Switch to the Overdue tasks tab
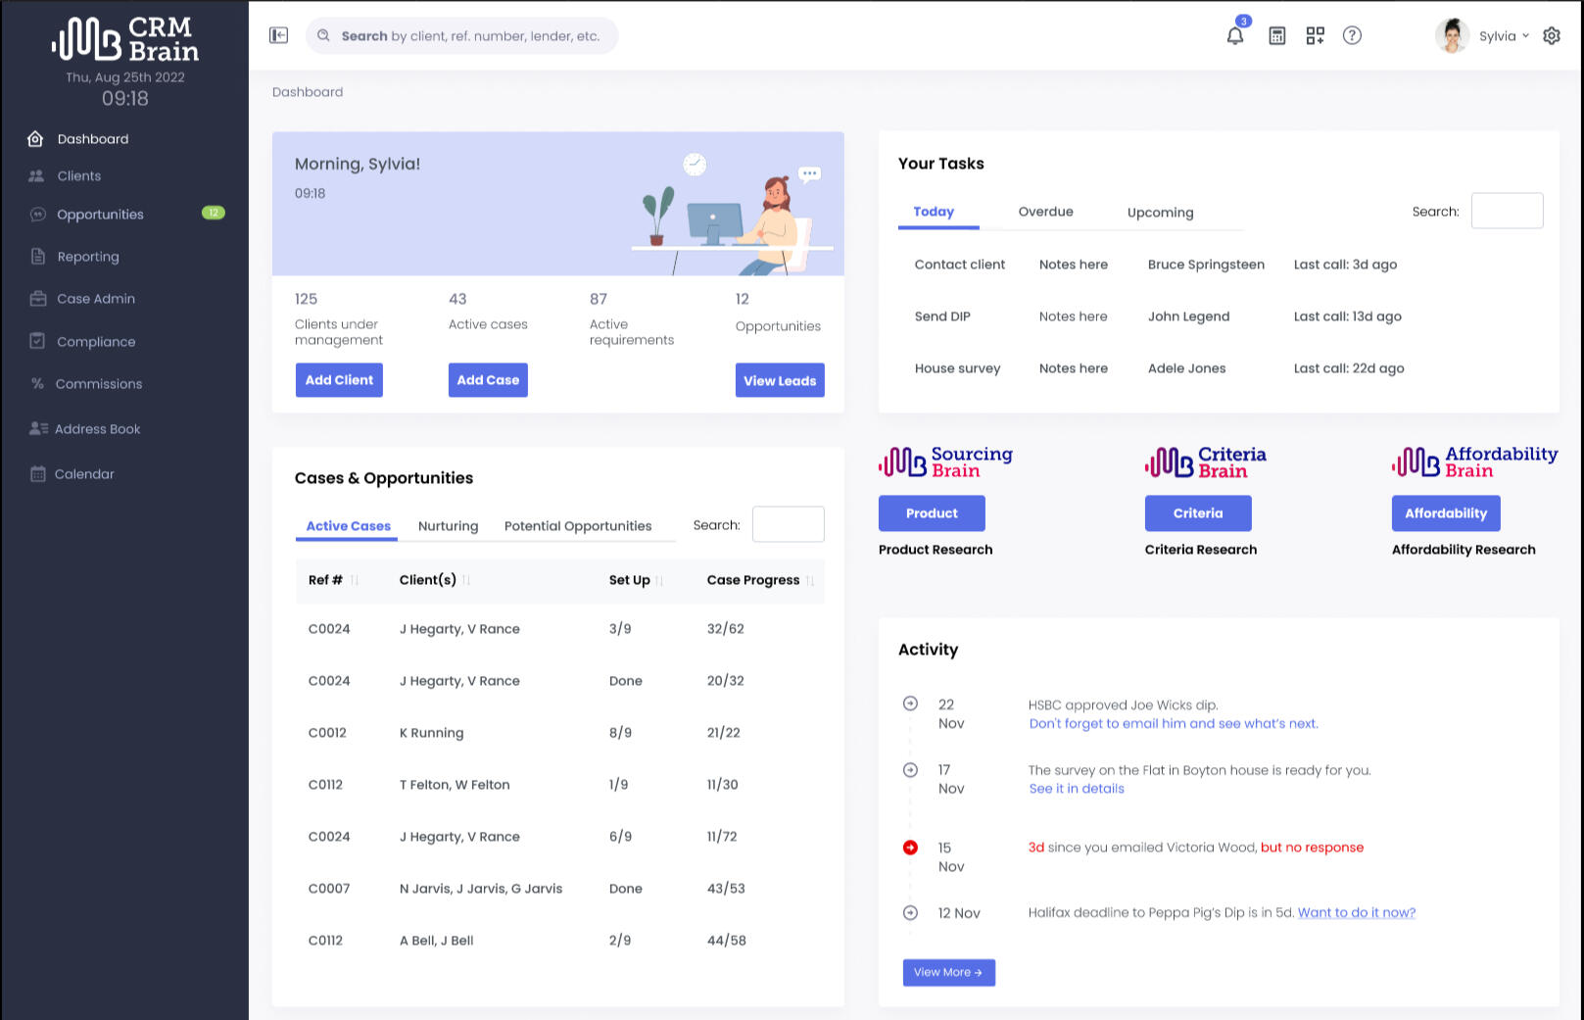 tap(1045, 212)
